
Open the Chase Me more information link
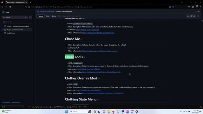click(100, 51)
